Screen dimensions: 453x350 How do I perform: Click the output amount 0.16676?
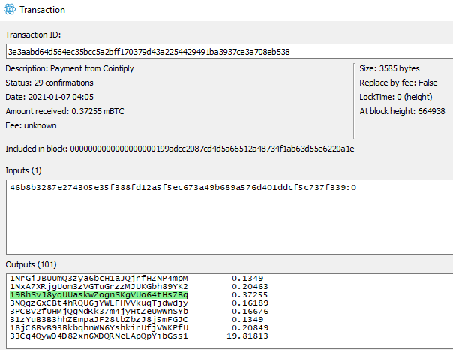coord(250,311)
